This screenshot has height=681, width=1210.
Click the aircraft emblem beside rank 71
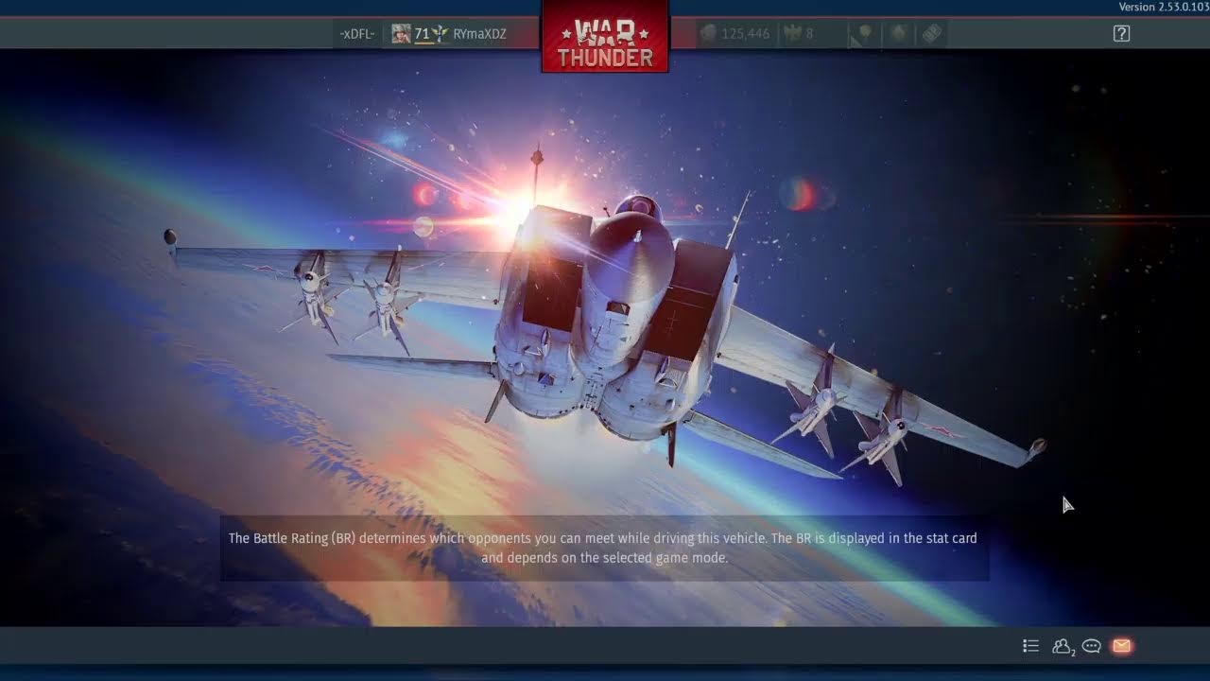tap(441, 34)
